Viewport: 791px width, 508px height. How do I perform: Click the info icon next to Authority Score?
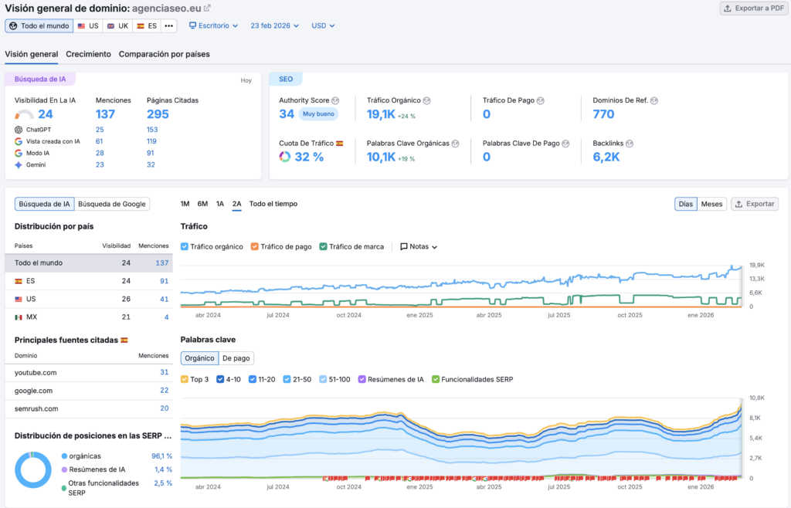[x=335, y=100]
